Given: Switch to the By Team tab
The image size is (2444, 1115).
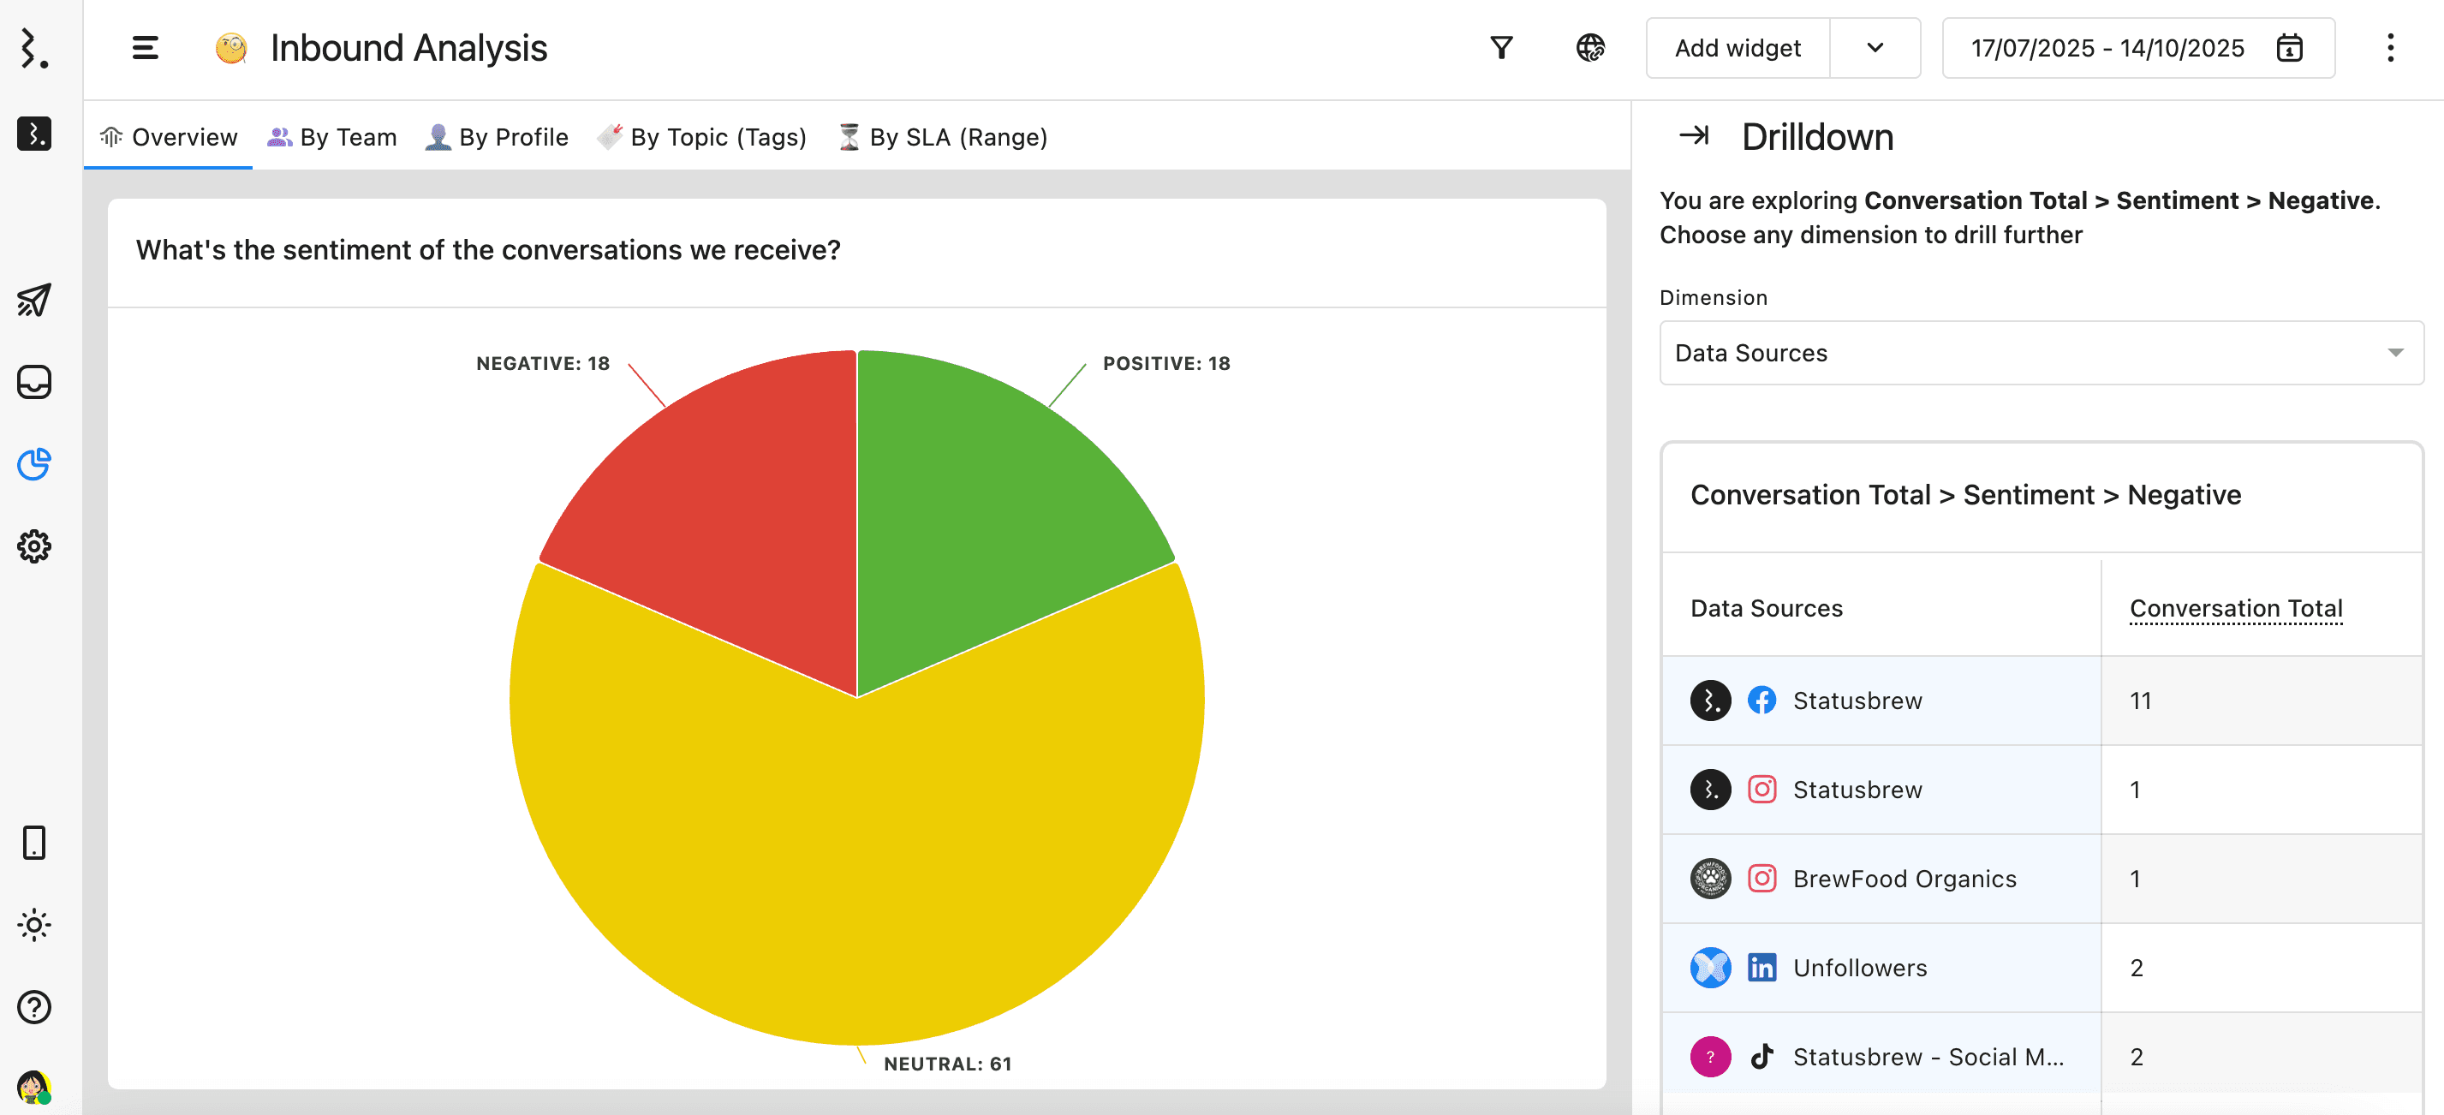Looking at the screenshot, I should (332, 137).
